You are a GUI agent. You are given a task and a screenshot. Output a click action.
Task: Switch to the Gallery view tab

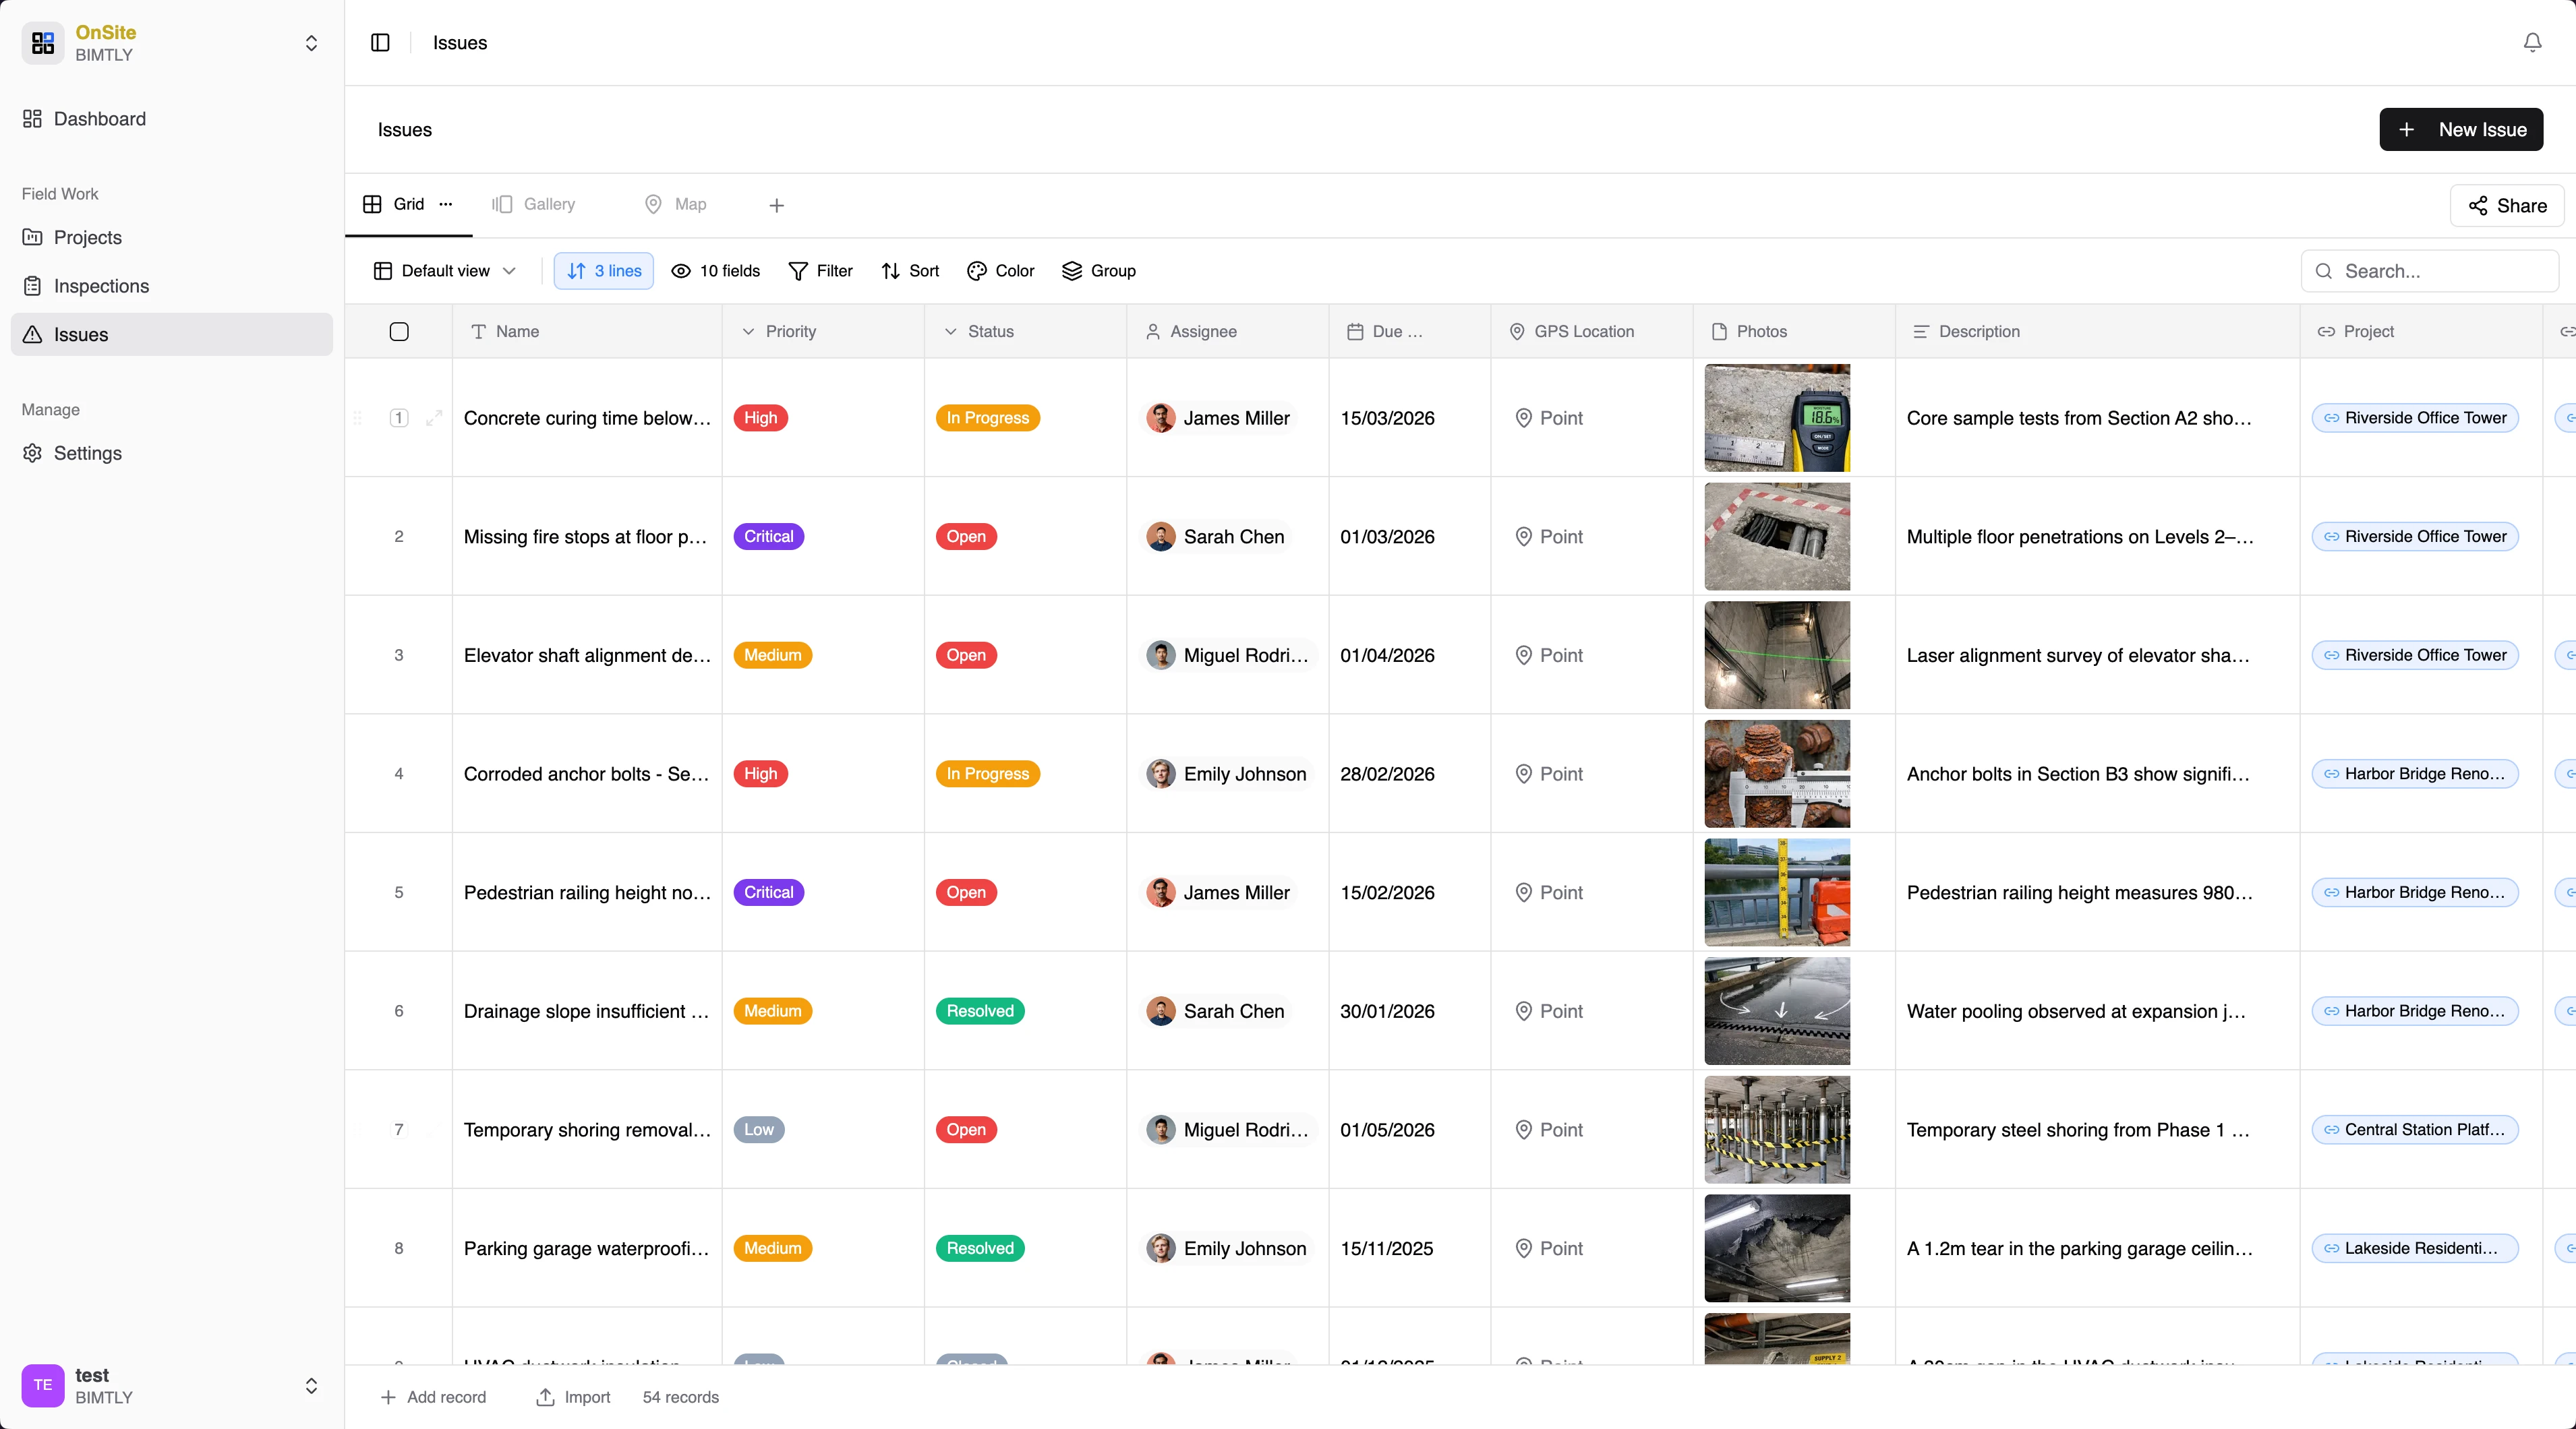[533, 204]
